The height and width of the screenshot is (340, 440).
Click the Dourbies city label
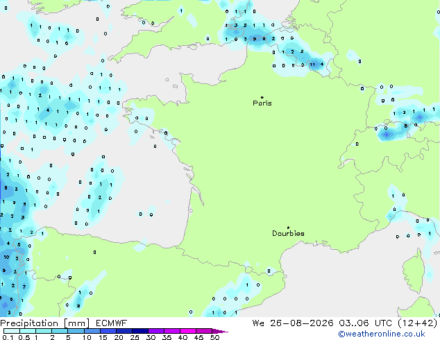(x=288, y=233)
